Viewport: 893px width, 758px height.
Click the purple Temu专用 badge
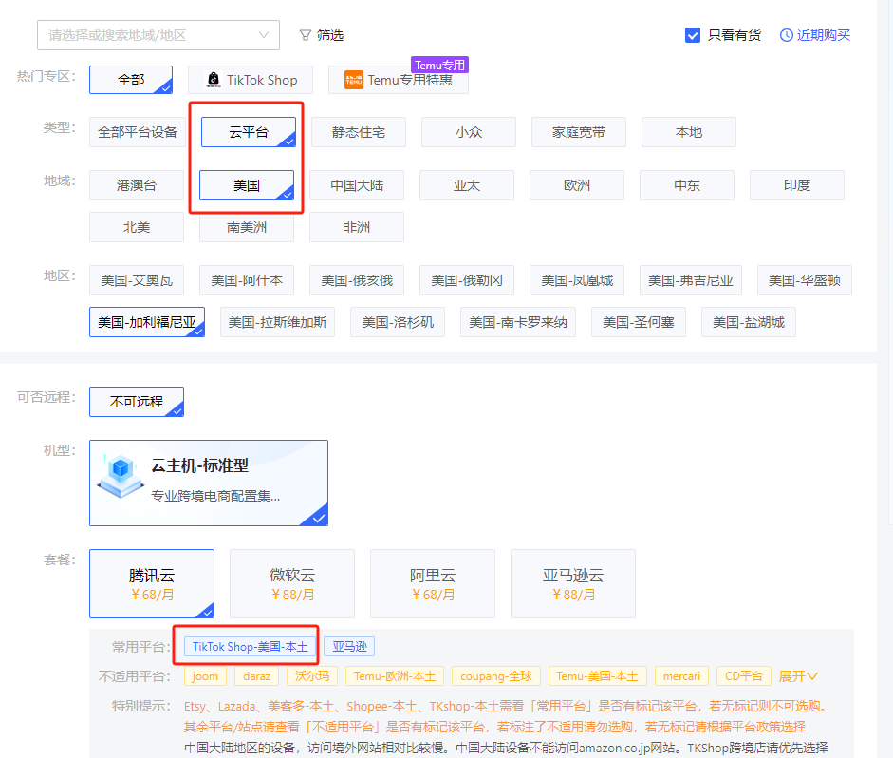(x=439, y=65)
